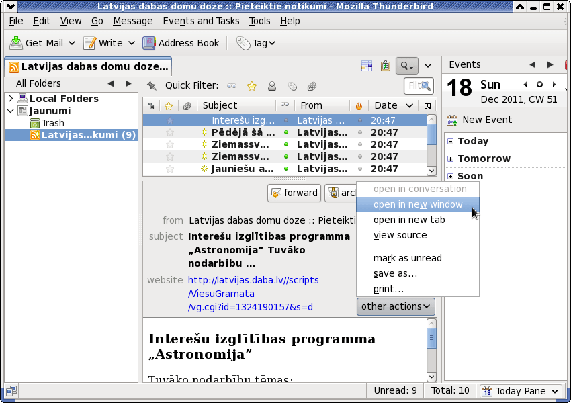Click the thread column header icon
Image resolution: width=571 pixels, height=403 pixels.
tap(152, 105)
